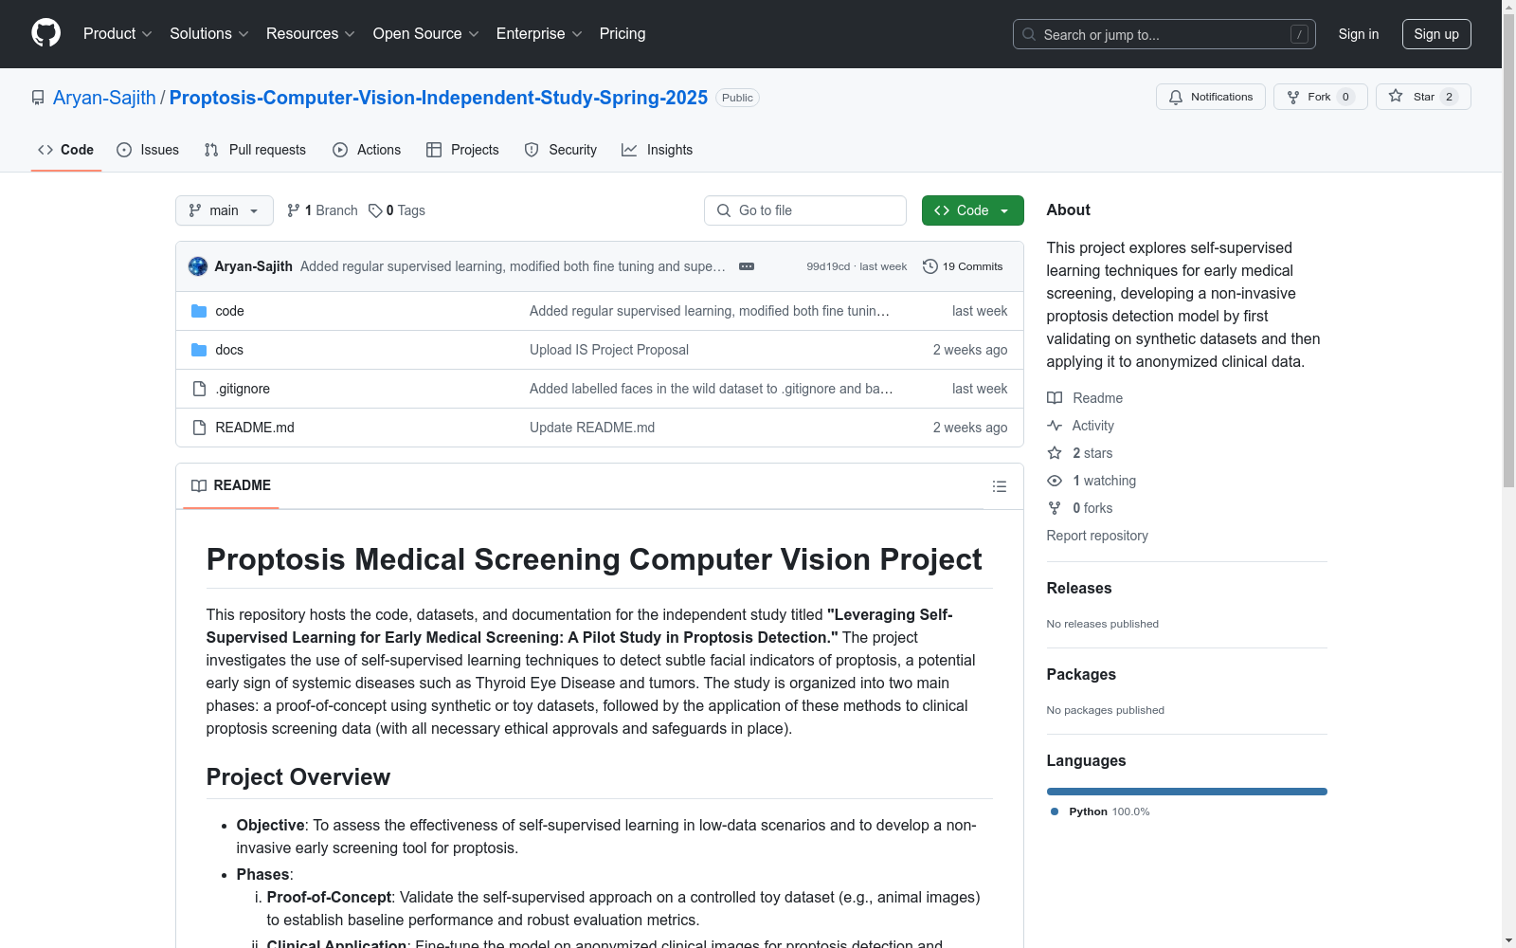Click the Python 100.0% language link
Viewport: 1516px width, 948px height.
click(1100, 811)
